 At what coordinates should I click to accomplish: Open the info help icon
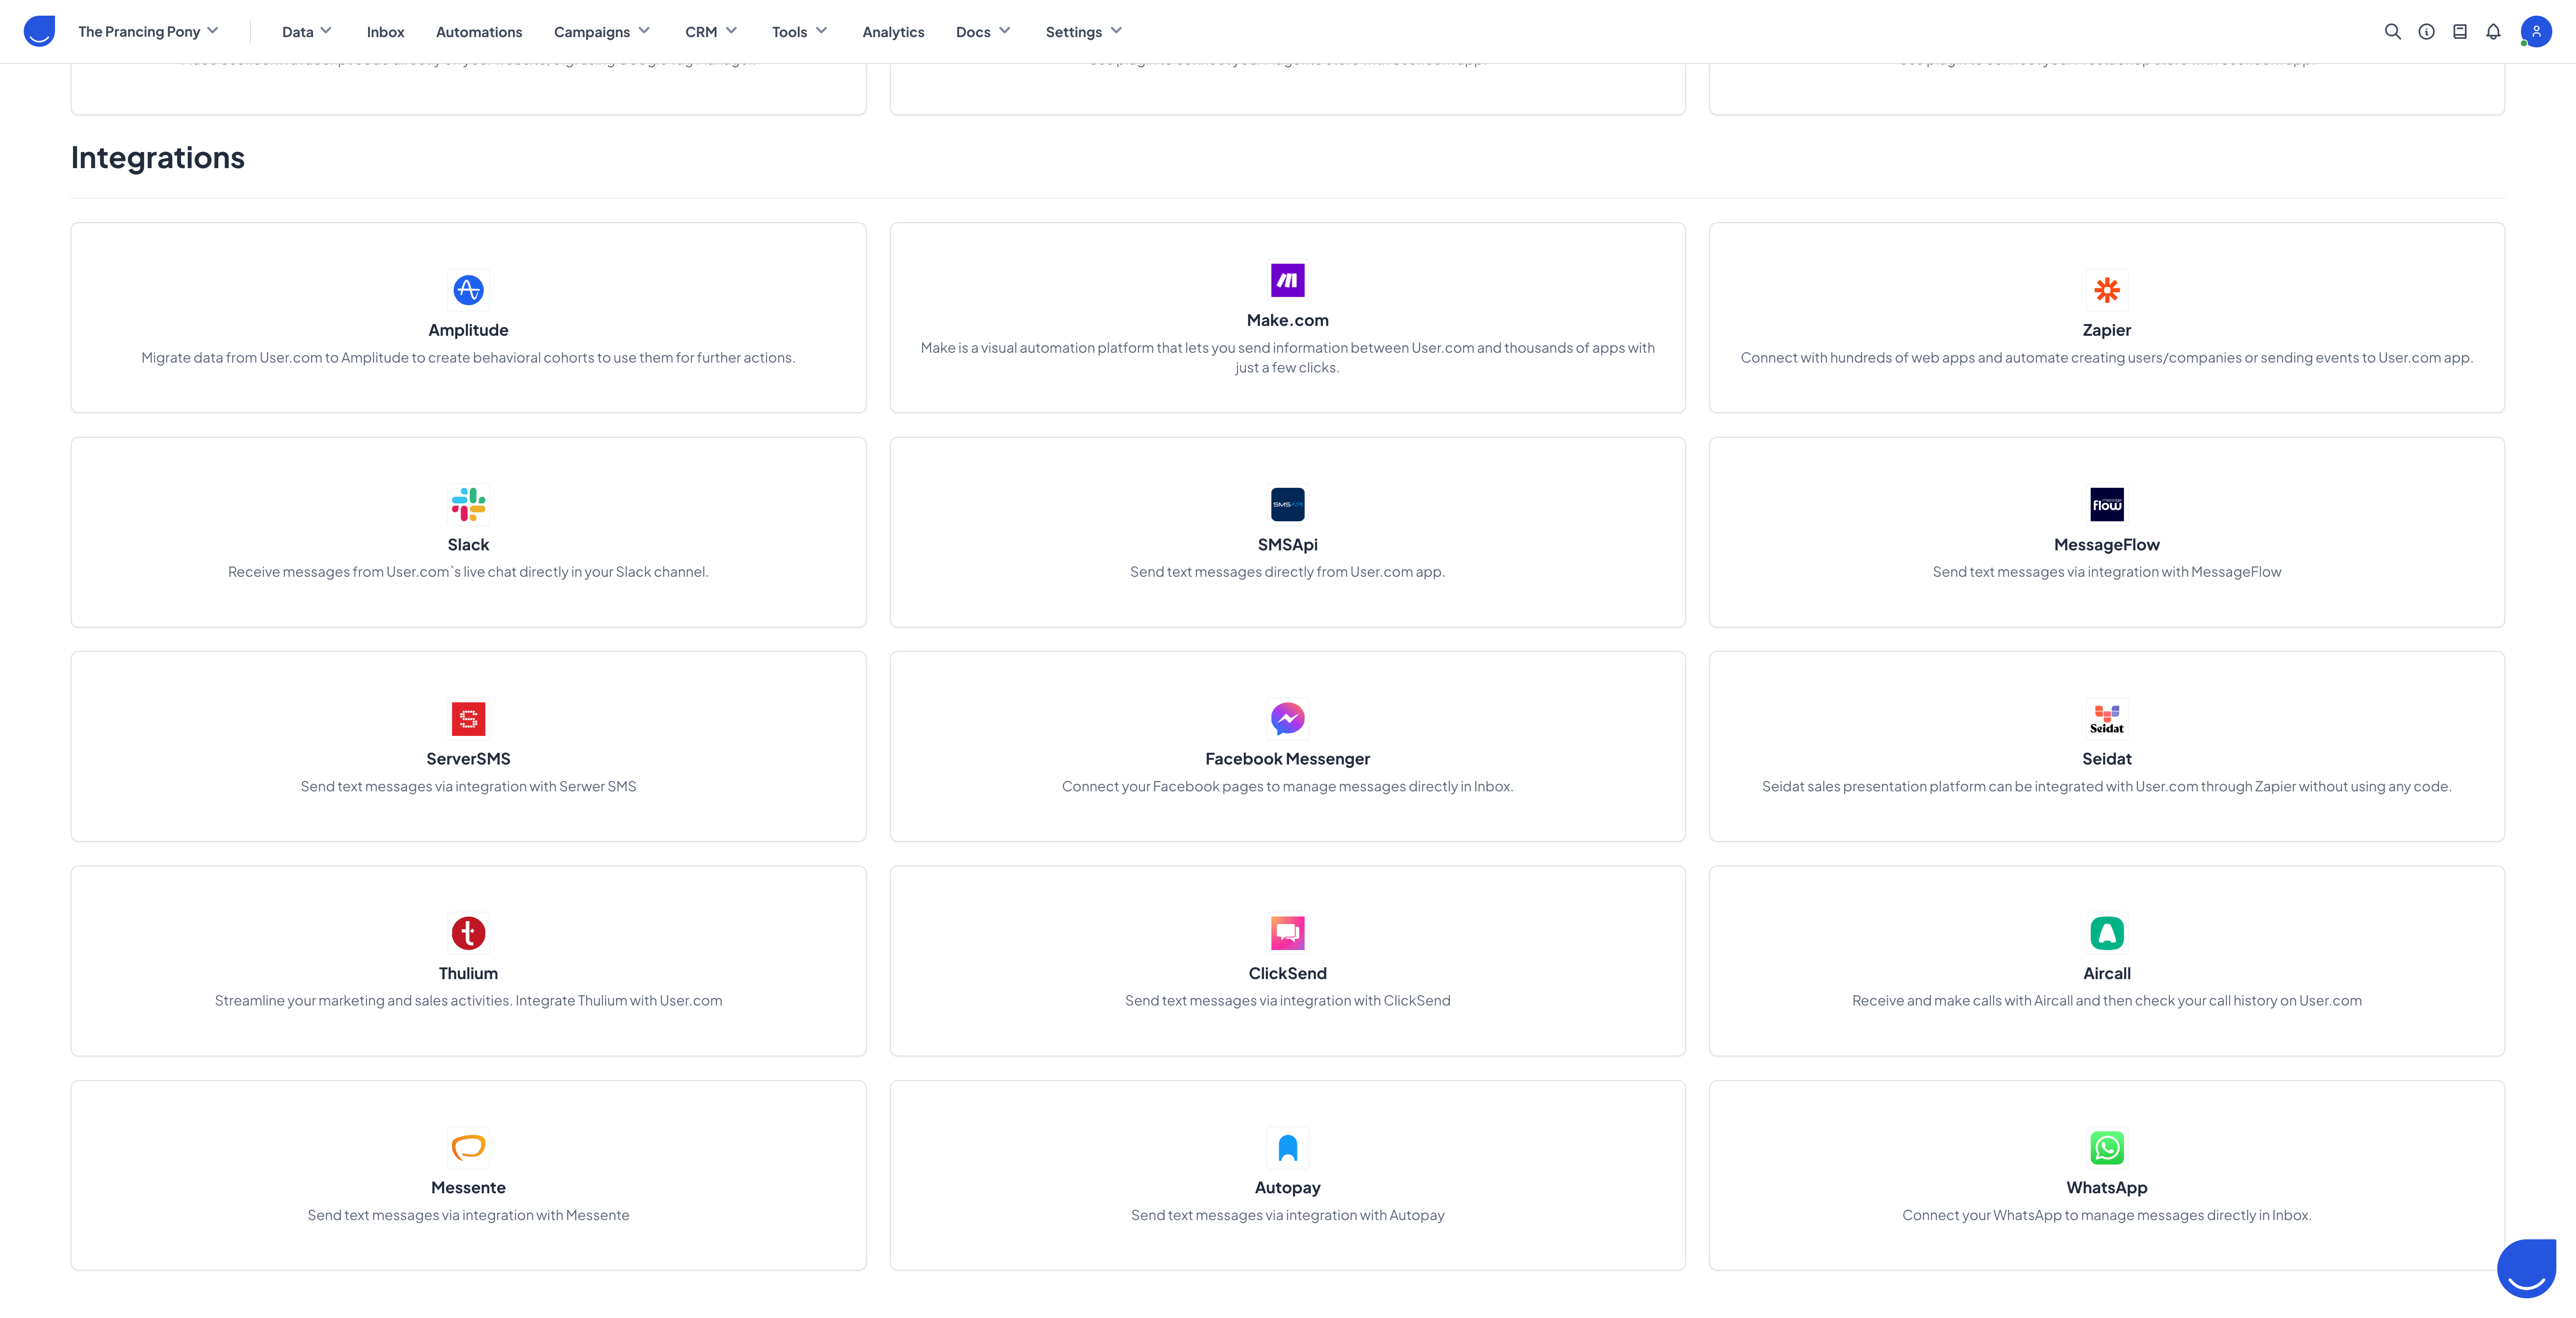tap(2426, 32)
